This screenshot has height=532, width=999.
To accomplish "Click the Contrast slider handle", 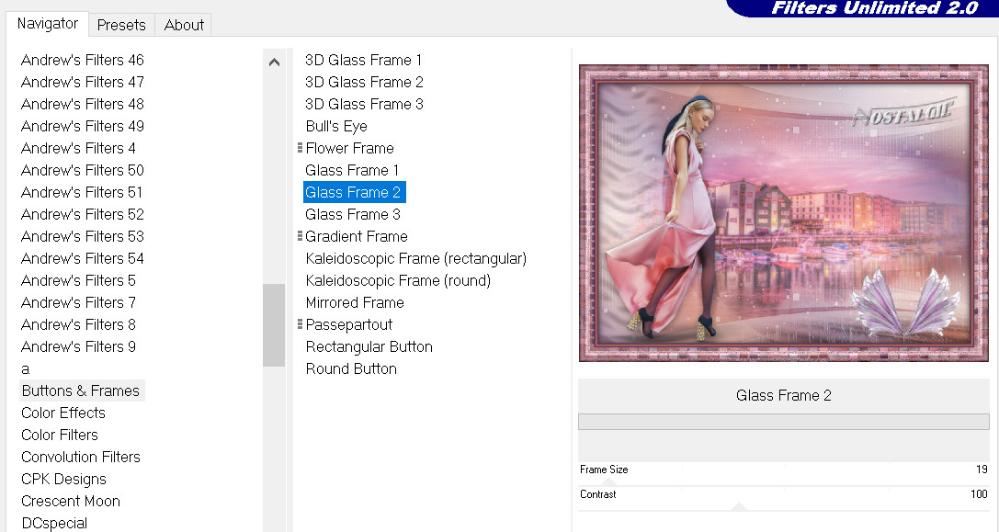I will coord(739,506).
